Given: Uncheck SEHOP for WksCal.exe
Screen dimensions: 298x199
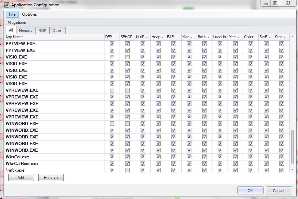Looking at the screenshot, I should tap(127, 157).
